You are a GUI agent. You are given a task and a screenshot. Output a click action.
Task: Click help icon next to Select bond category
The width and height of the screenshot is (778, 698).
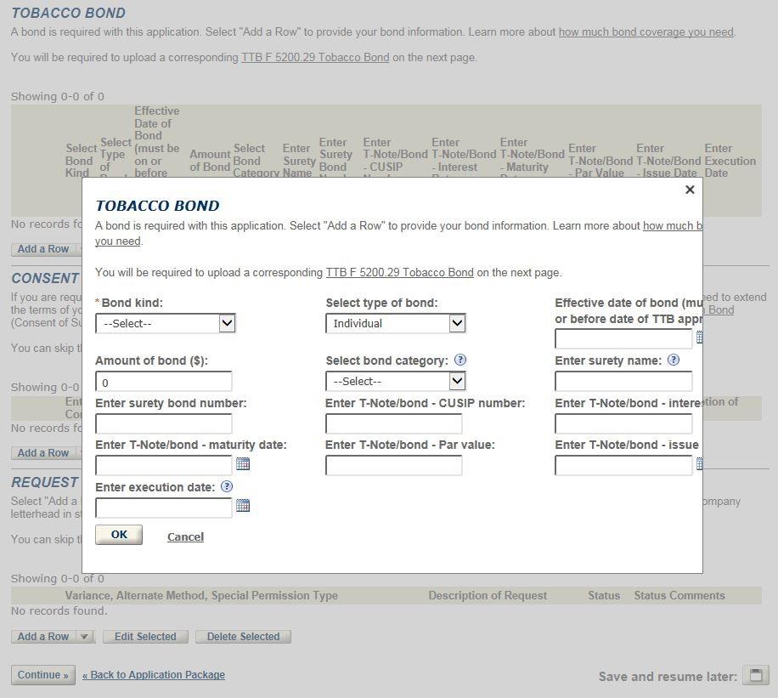(460, 360)
